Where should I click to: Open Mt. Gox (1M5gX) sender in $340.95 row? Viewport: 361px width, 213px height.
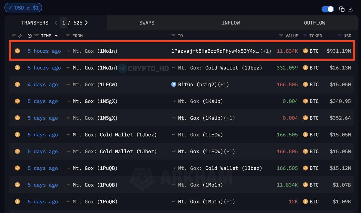[x=95, y=101]
